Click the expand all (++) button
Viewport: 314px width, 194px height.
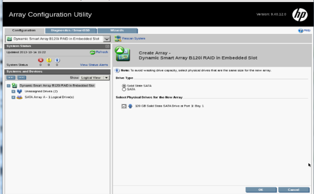pos(11,77)
